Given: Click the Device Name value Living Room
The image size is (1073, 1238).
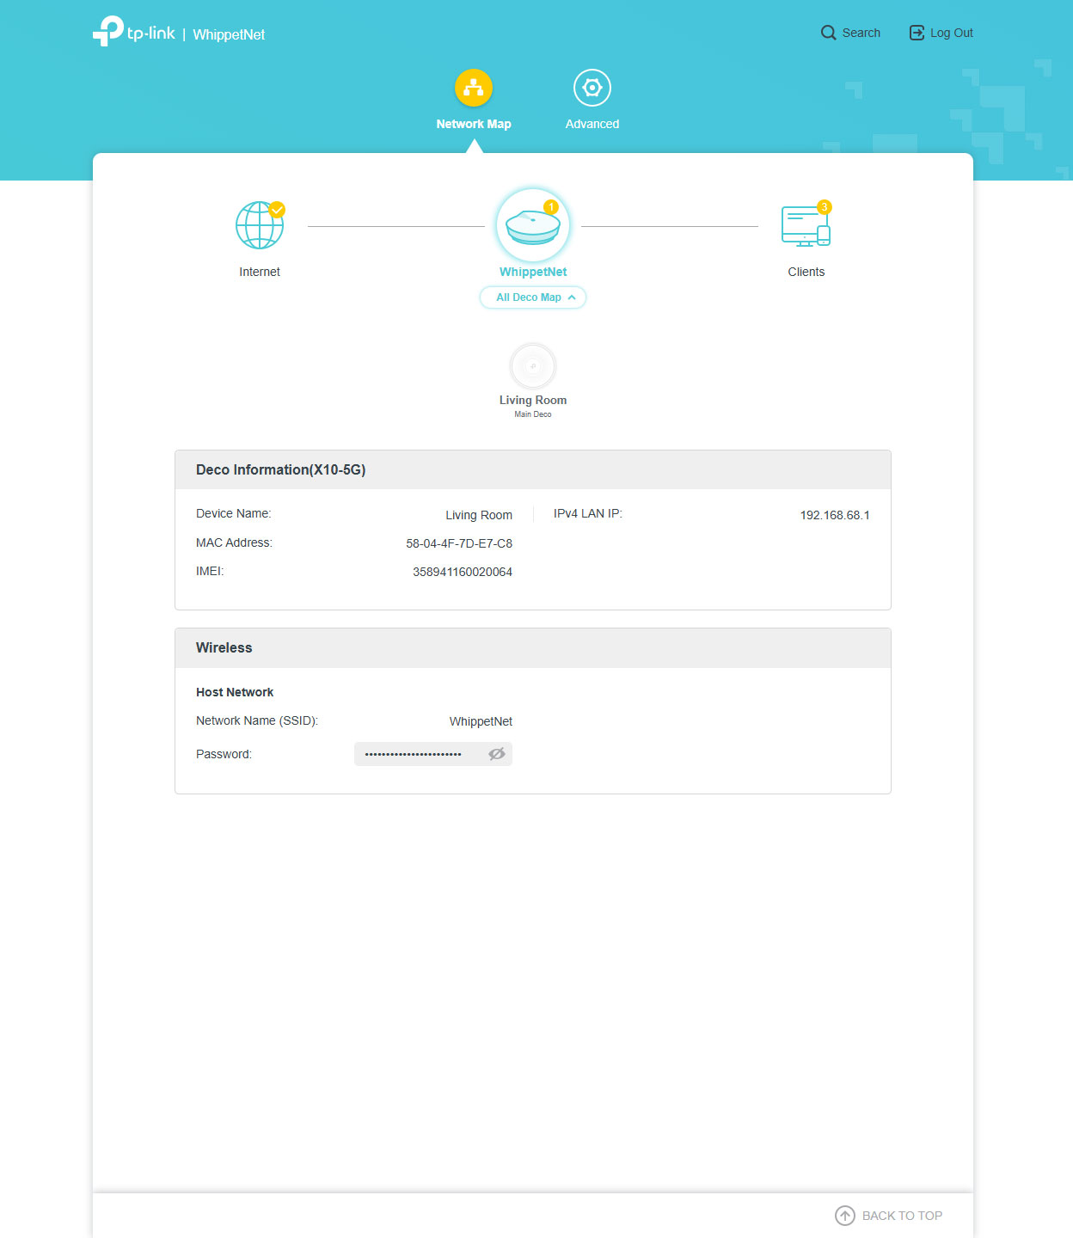Looking at the screenshot, I should (x=479, y=515).
